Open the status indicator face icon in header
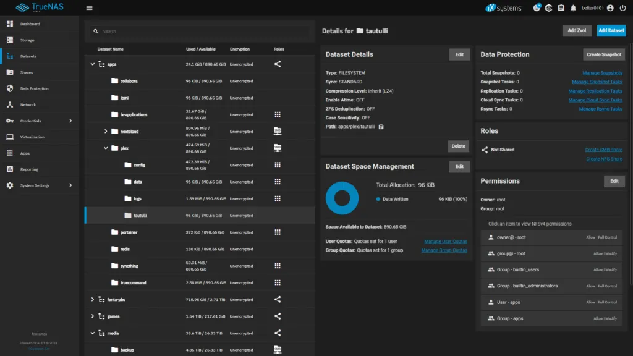 [x=537, y=8]
